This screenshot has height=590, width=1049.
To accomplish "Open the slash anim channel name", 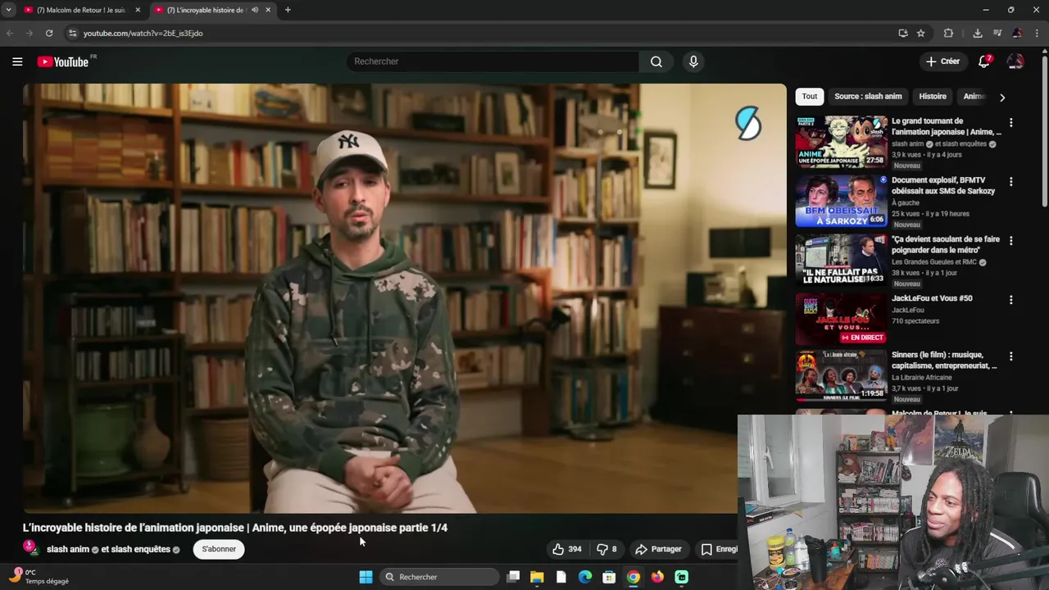I will coord(68,549).
